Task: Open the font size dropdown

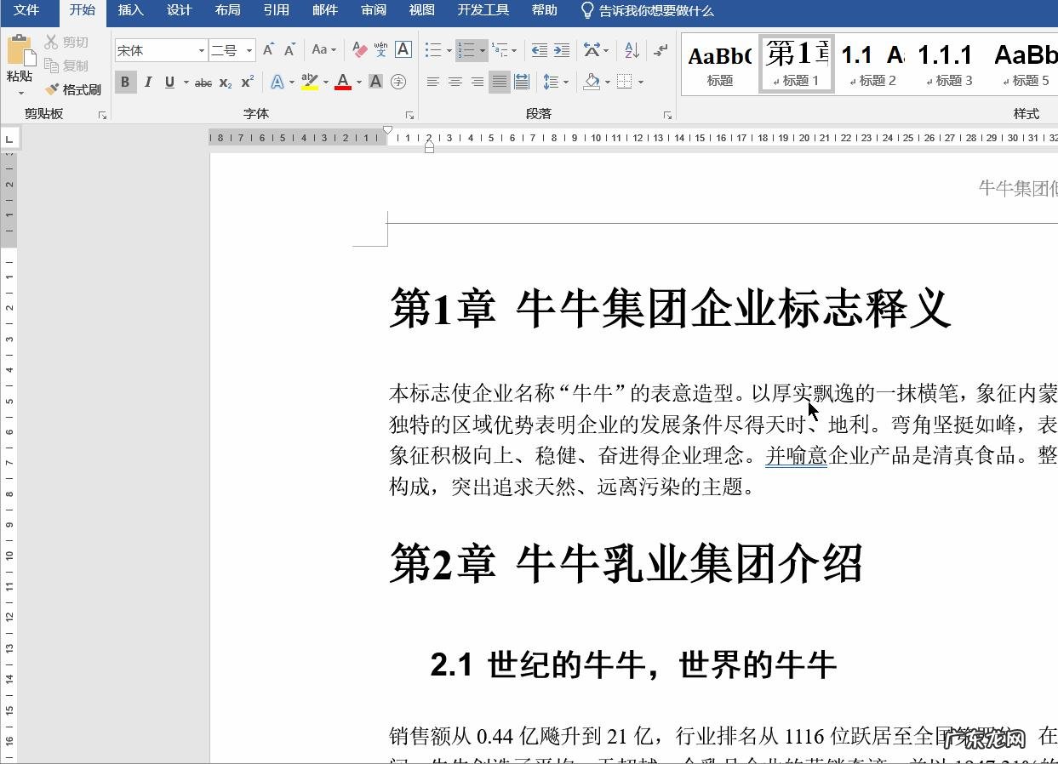Action: pyautogui.click(x=251, y=50)
